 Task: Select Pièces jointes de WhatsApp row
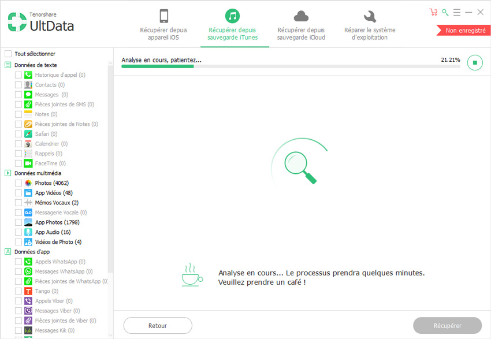61,281
